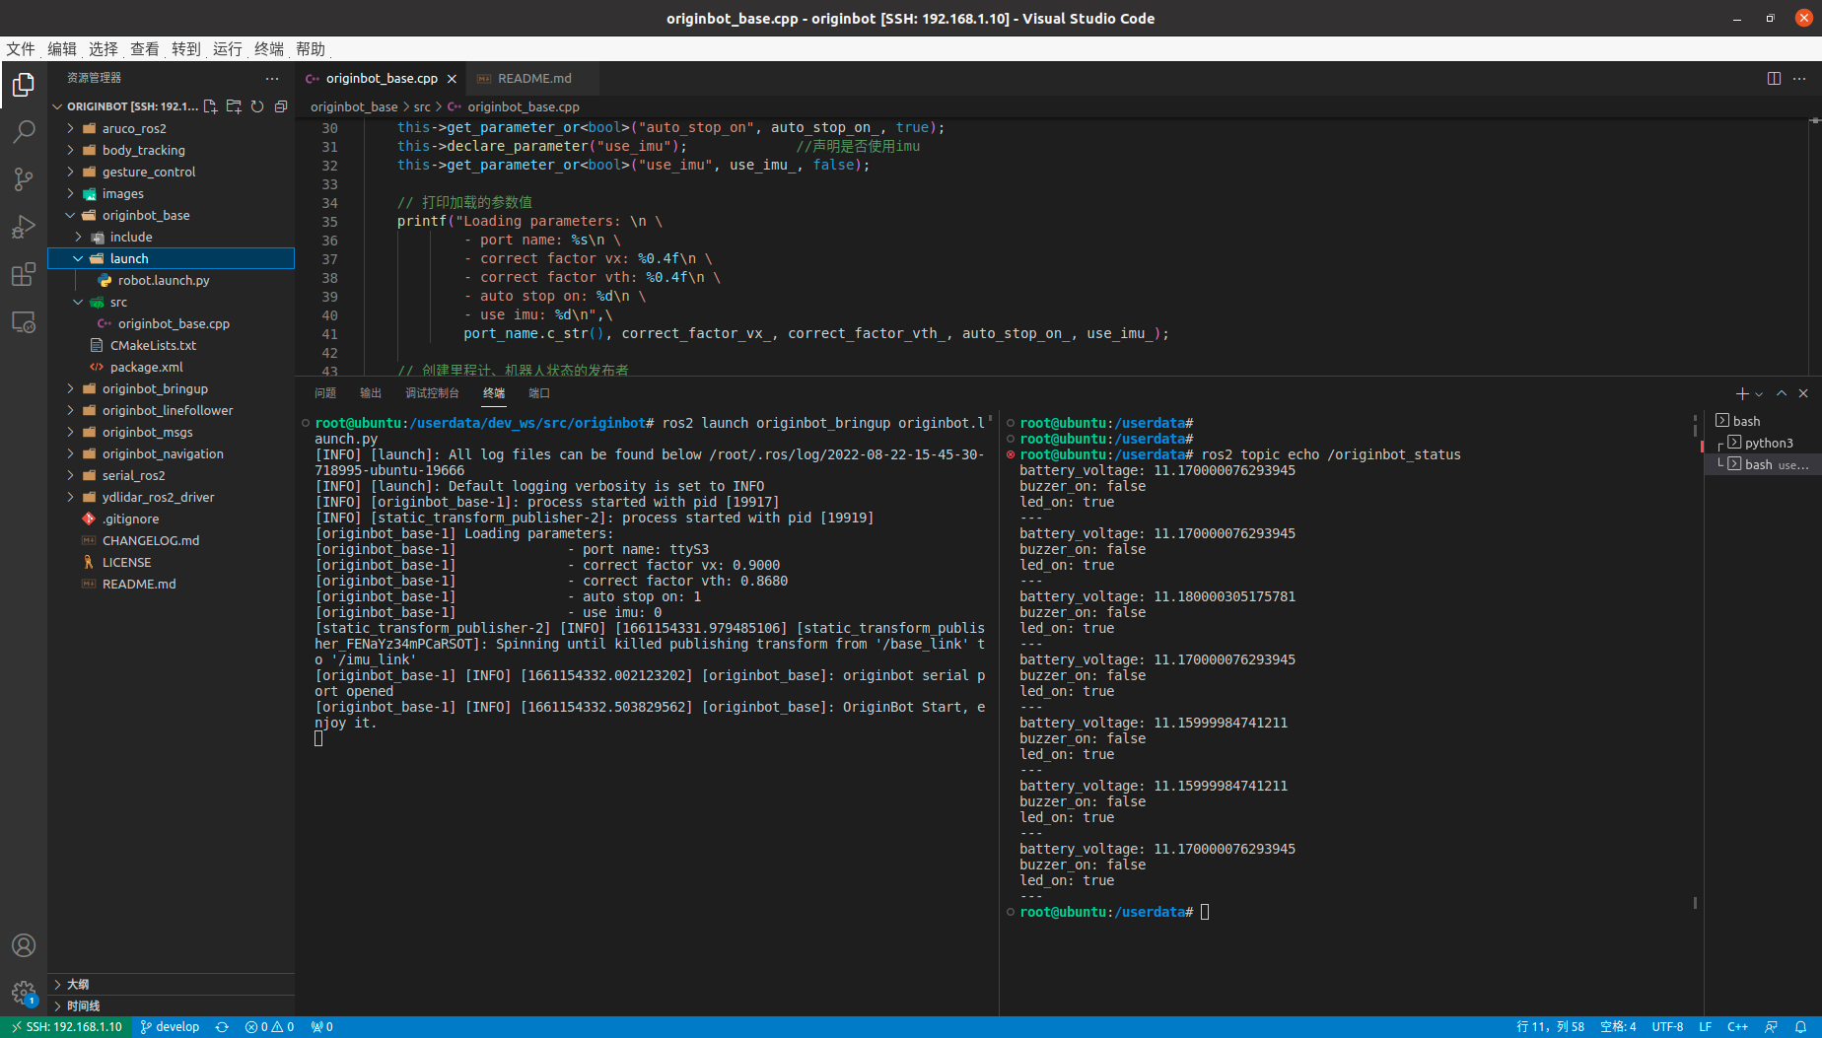Refresh the explorer file tree
The image size is (1822, 1038).
(x=257, y=106)
